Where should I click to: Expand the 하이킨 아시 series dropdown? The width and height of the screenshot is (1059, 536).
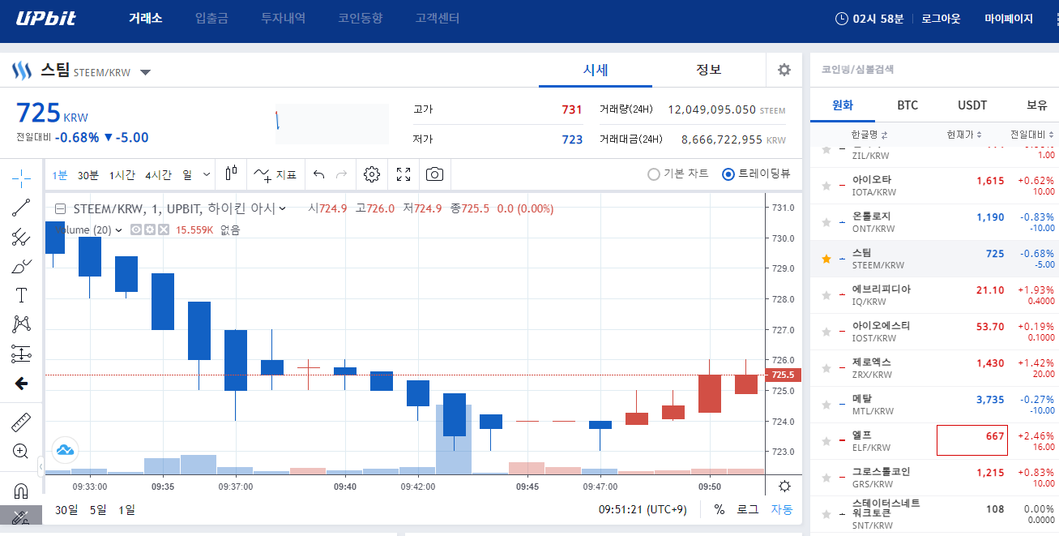[x=283, y=208]
